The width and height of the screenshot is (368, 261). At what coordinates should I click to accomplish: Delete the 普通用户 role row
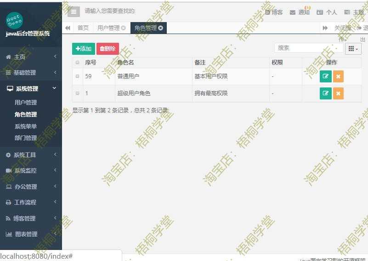[338, 76]
